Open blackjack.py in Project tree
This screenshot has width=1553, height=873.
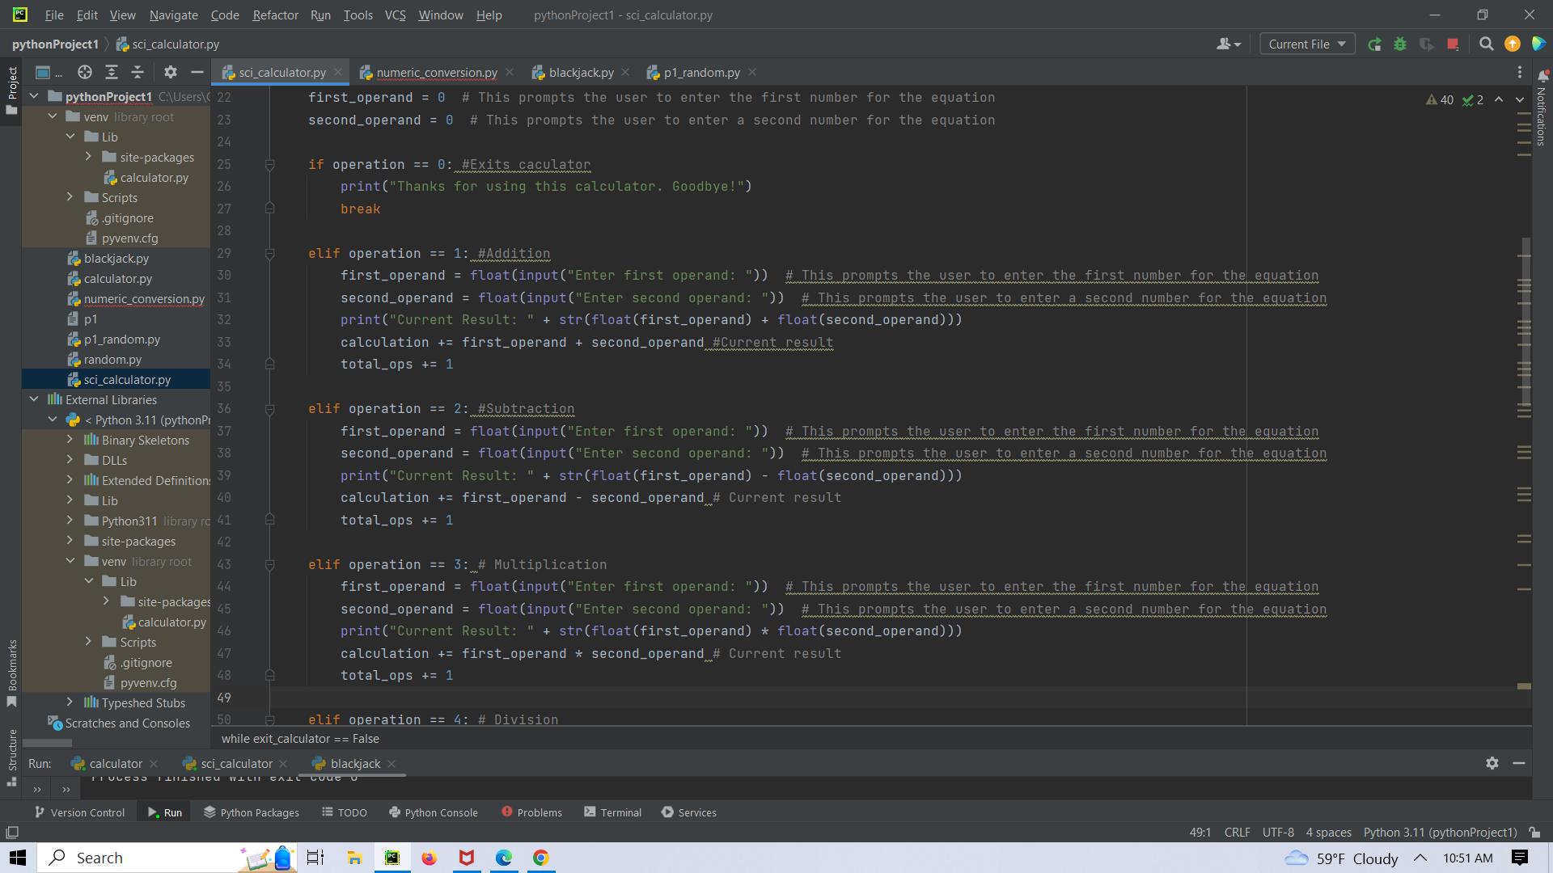tap(116, 259)
